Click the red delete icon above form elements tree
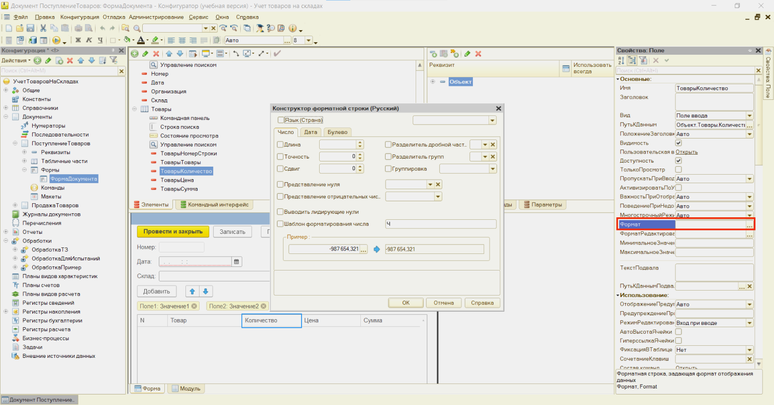Image resolution: width=774 pixels, height=405 pixels. [156, 54]
